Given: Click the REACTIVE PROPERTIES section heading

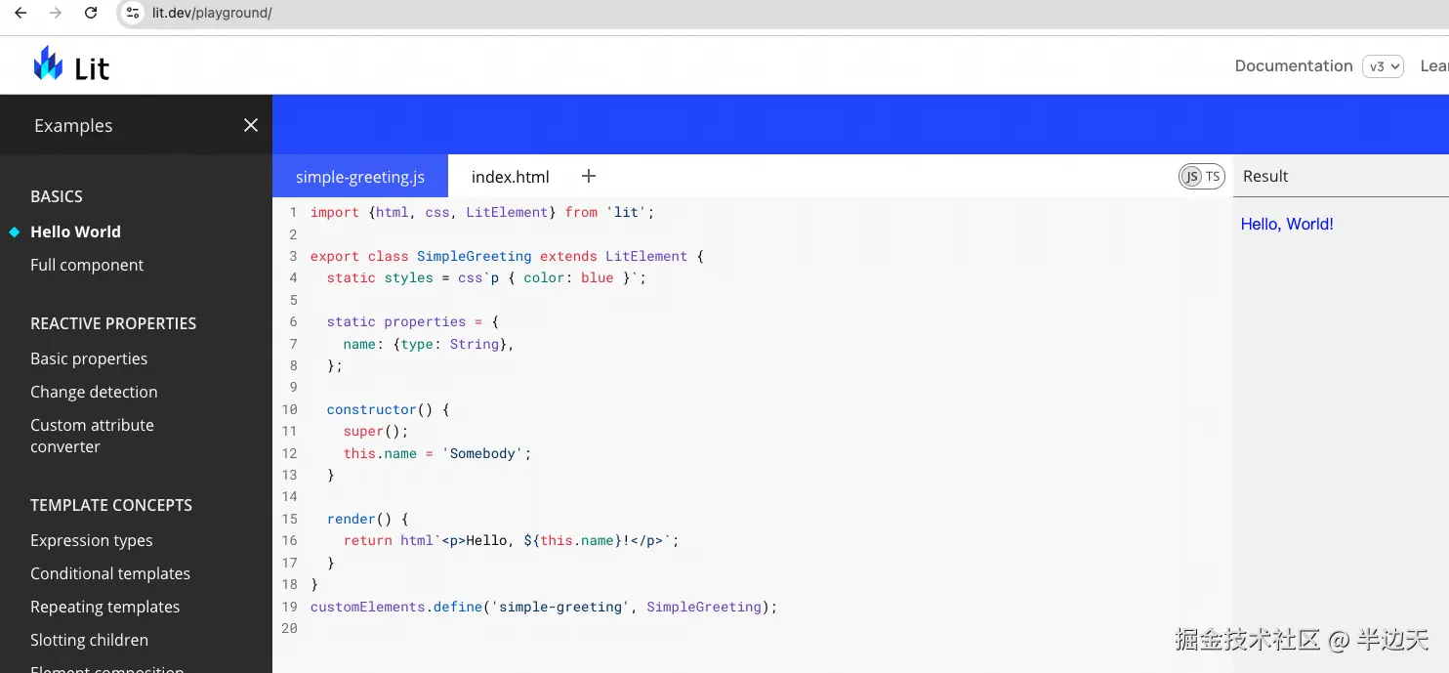Looking at the screenshot, I should click(x=113, y=323).
